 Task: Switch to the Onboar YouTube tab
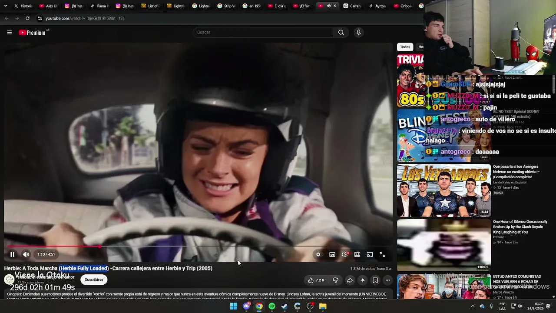[x=403, y=6]
